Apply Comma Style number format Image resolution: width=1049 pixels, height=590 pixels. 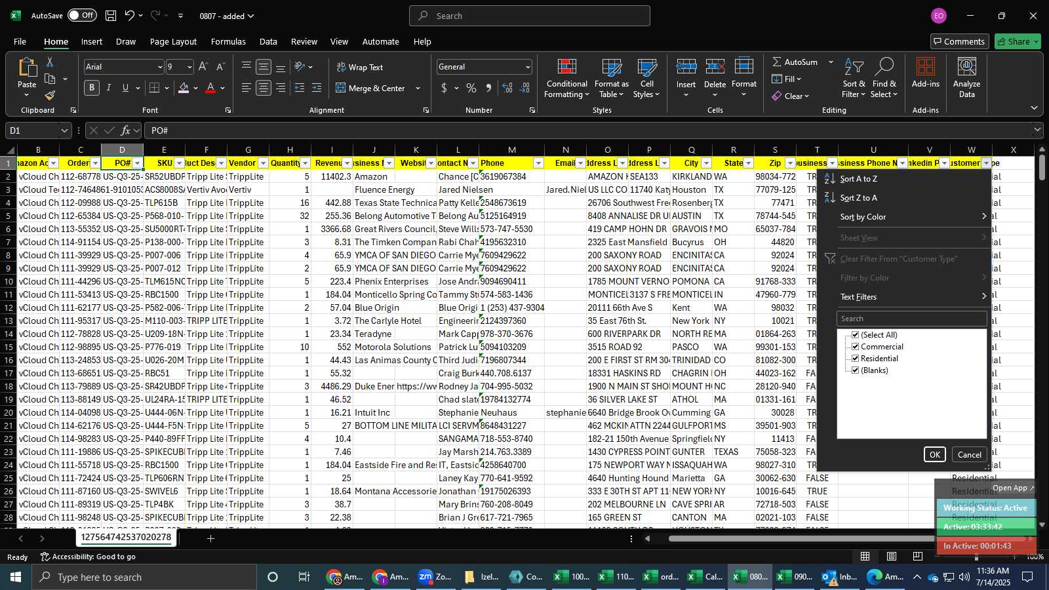coord(488,88)
